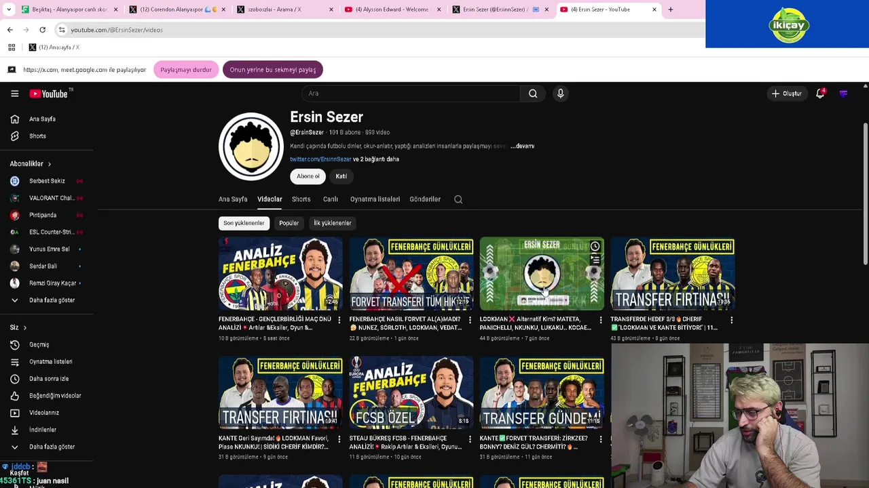
Task: Open options for KANTE Geri Sayımda video
Action: [x=339, y=439]
